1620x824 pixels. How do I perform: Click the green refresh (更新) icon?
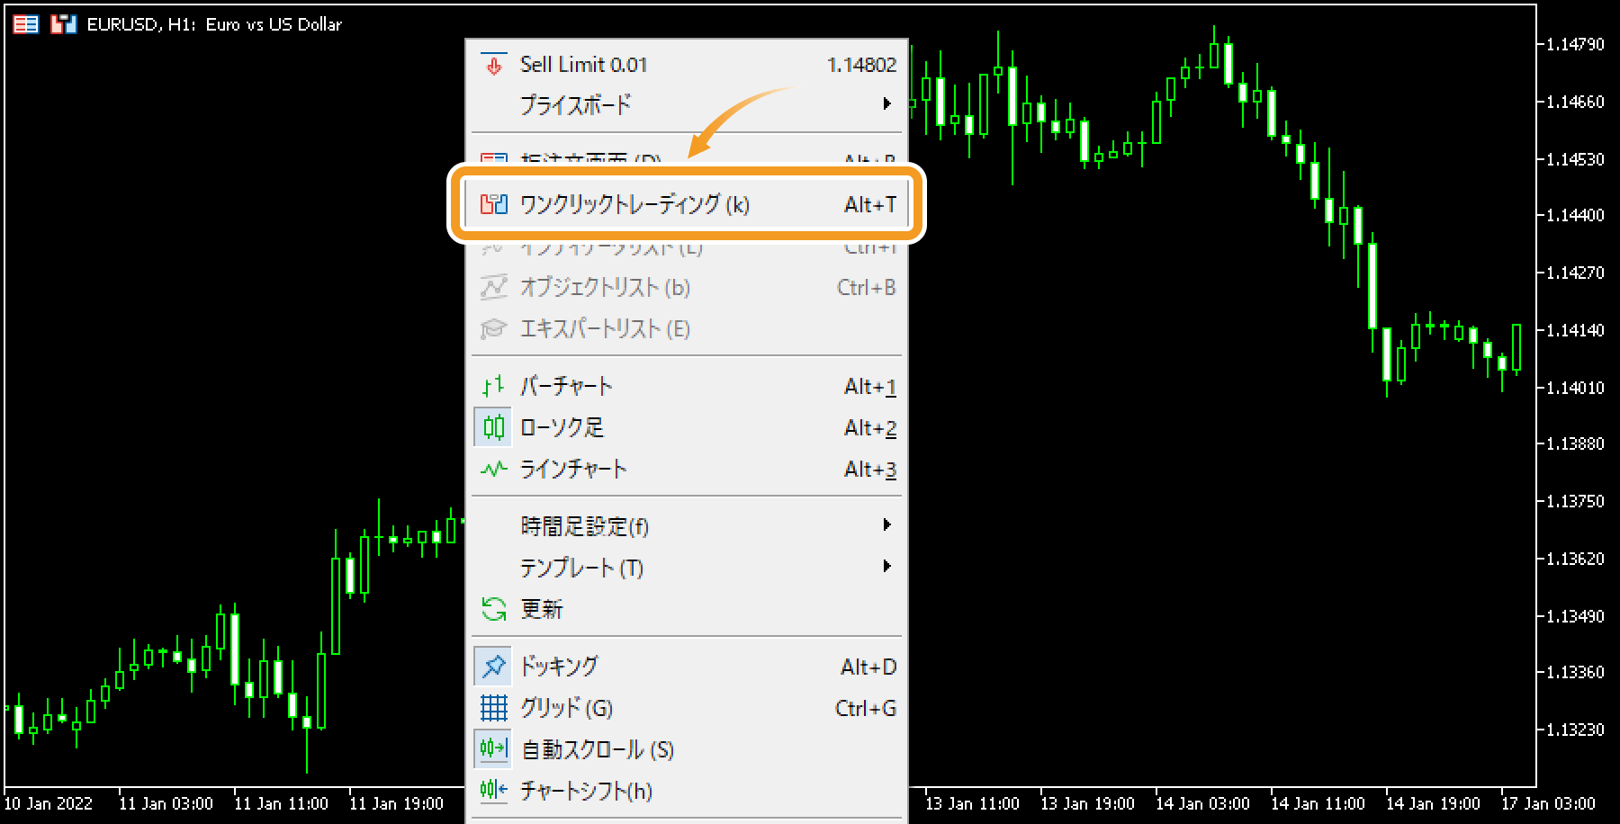click(x=493, y=609)
